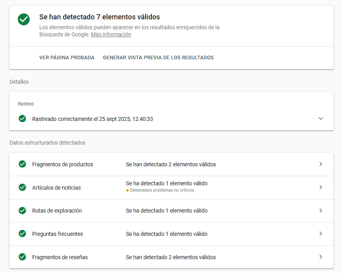Click the Rastreo label text
Viewport: 341px width, 273px height.
(26, 104)
